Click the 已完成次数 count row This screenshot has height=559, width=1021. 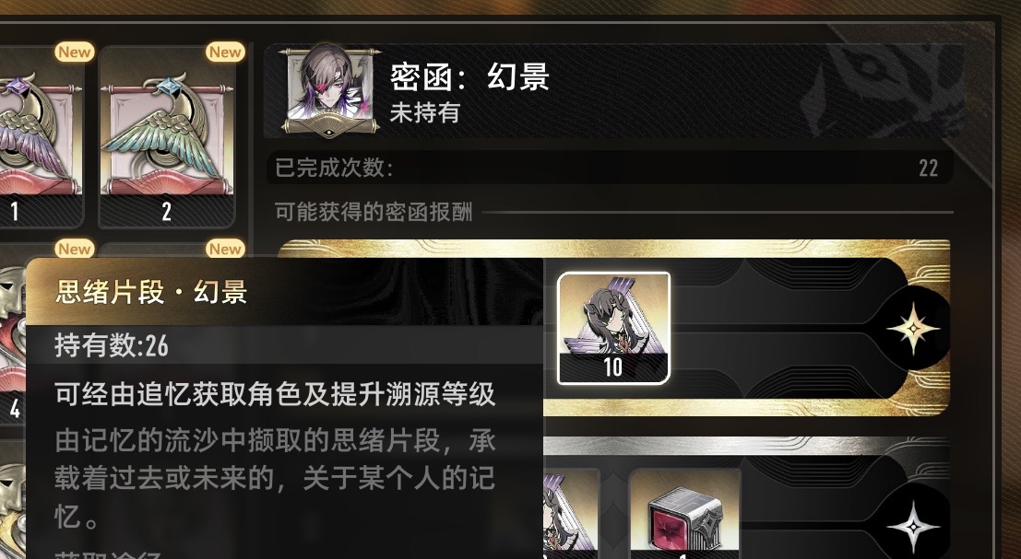609,168
